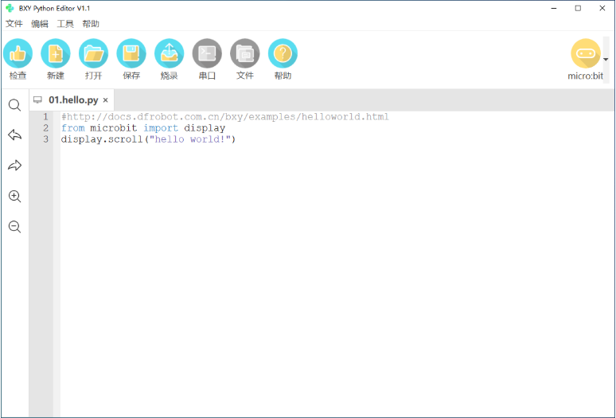
Task: Click the search magnifier sidebar icon
Action: pos(14,105)
